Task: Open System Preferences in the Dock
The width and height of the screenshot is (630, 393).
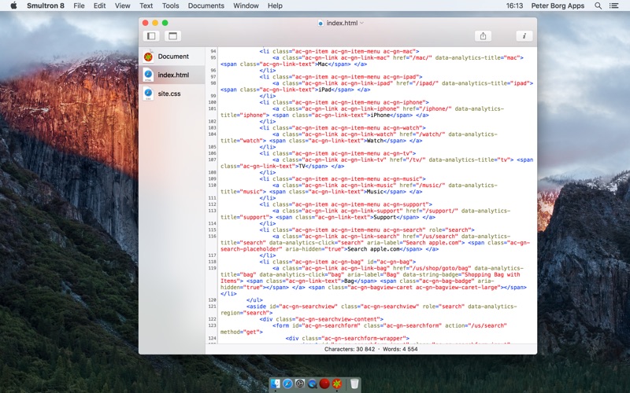Action: coord(300,384)
